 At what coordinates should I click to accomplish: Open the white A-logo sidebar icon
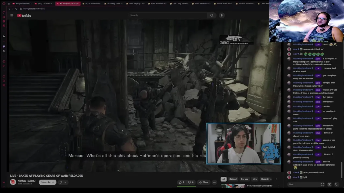tap(4, 36)
